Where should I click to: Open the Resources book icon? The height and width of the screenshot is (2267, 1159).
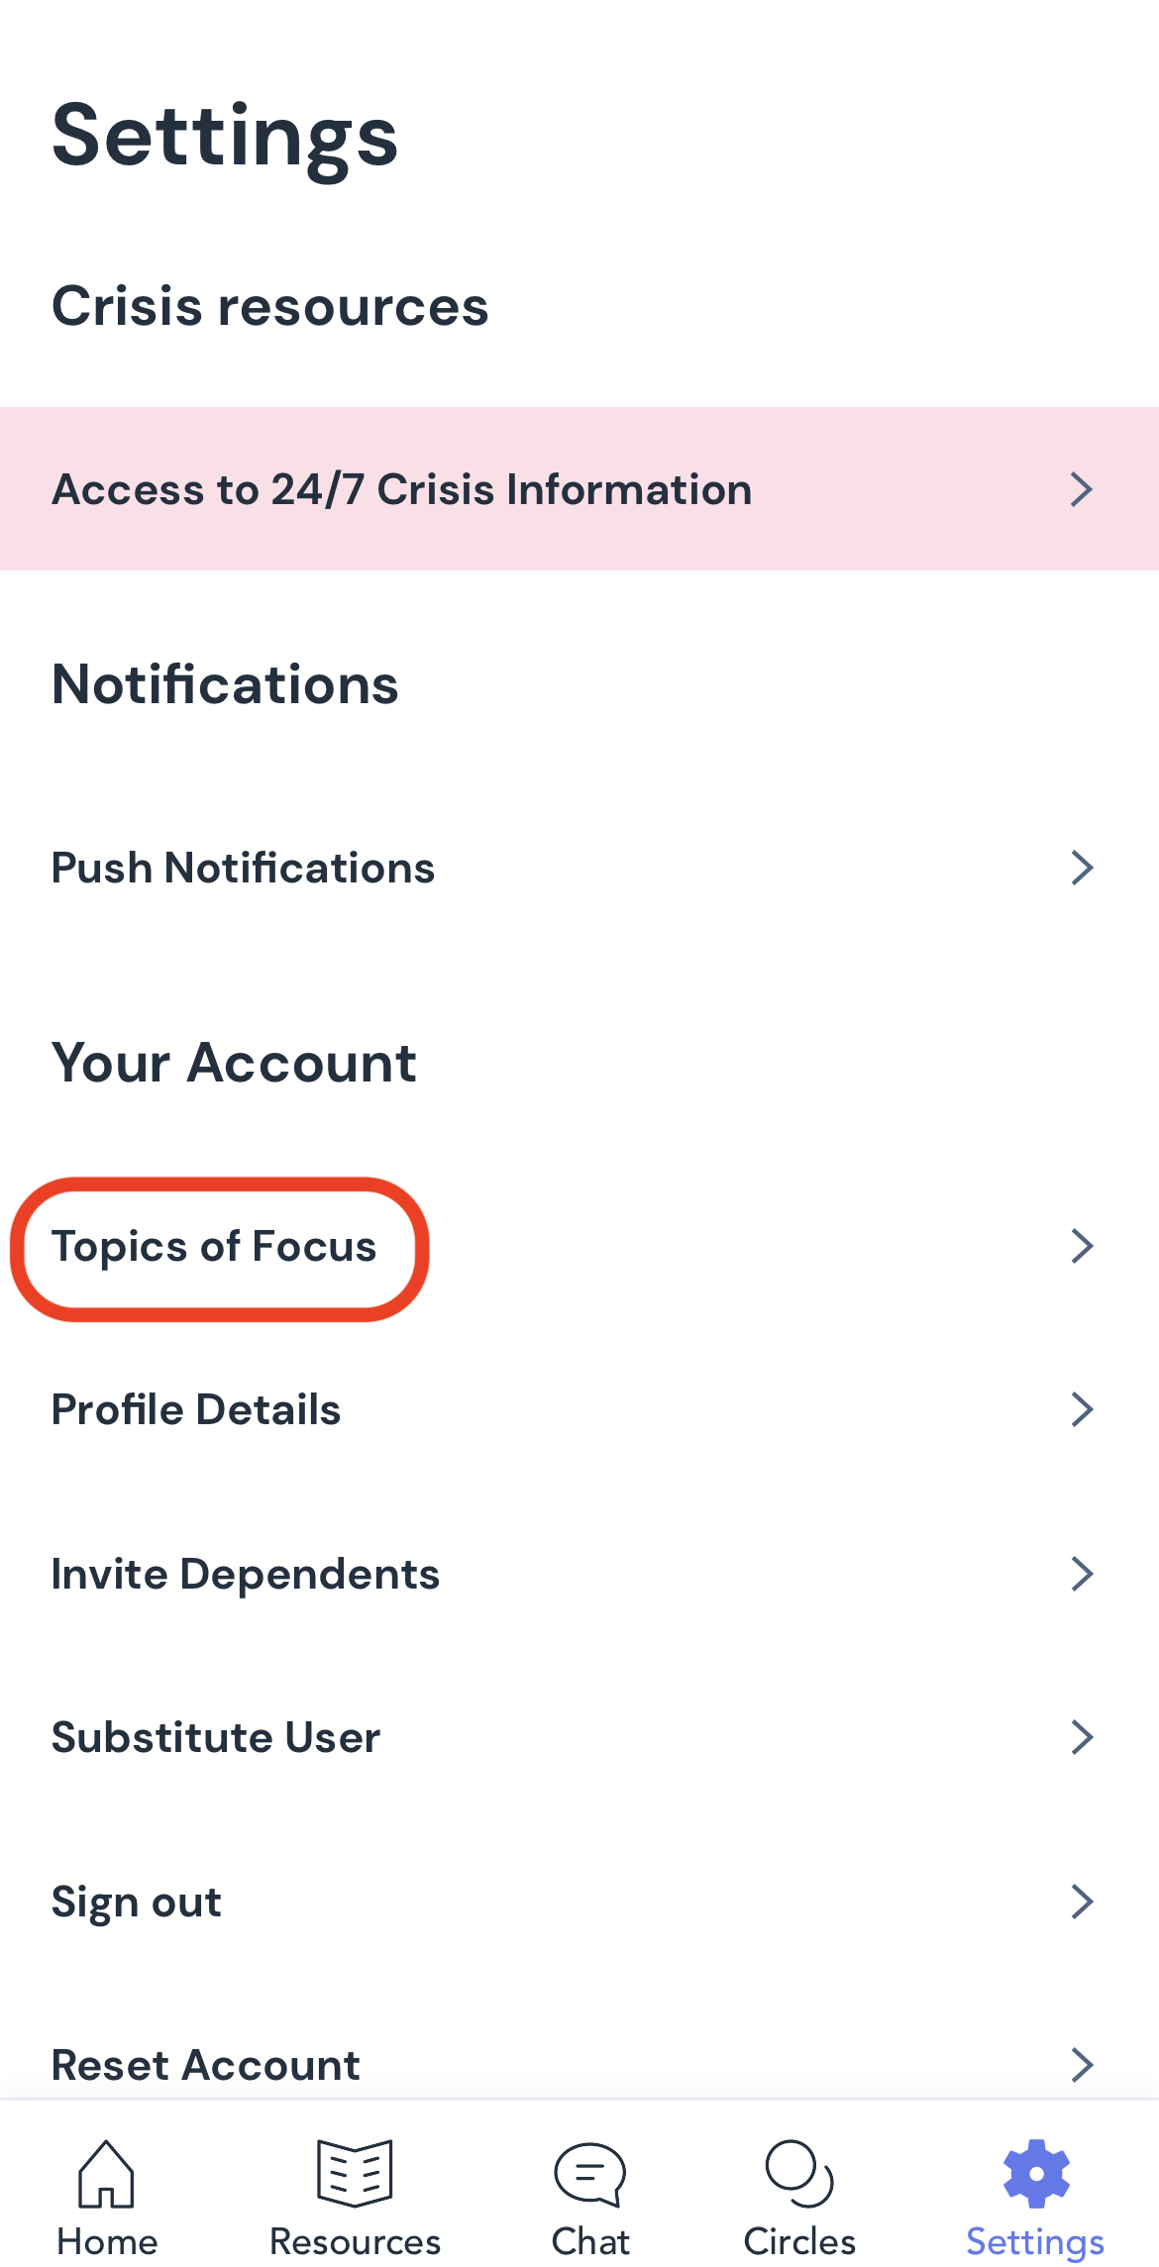tap(355, 2174)
